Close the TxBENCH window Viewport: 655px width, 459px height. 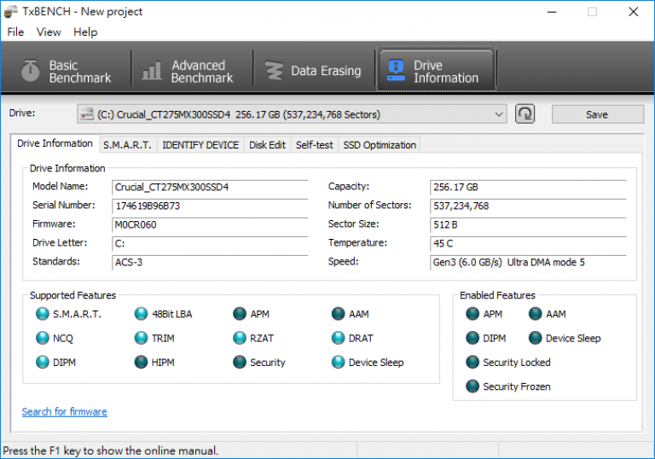(634, 12)
